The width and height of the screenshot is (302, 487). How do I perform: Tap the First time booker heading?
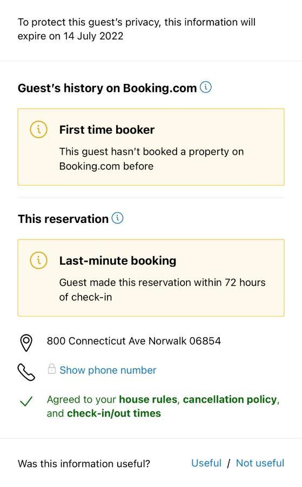(106, 129)
